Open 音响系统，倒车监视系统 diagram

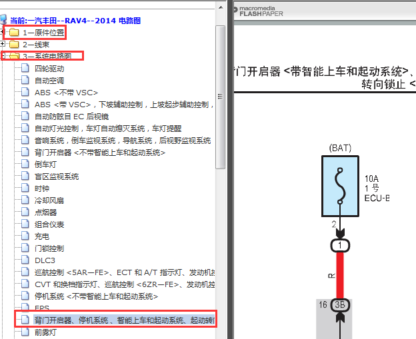[123, 141]
